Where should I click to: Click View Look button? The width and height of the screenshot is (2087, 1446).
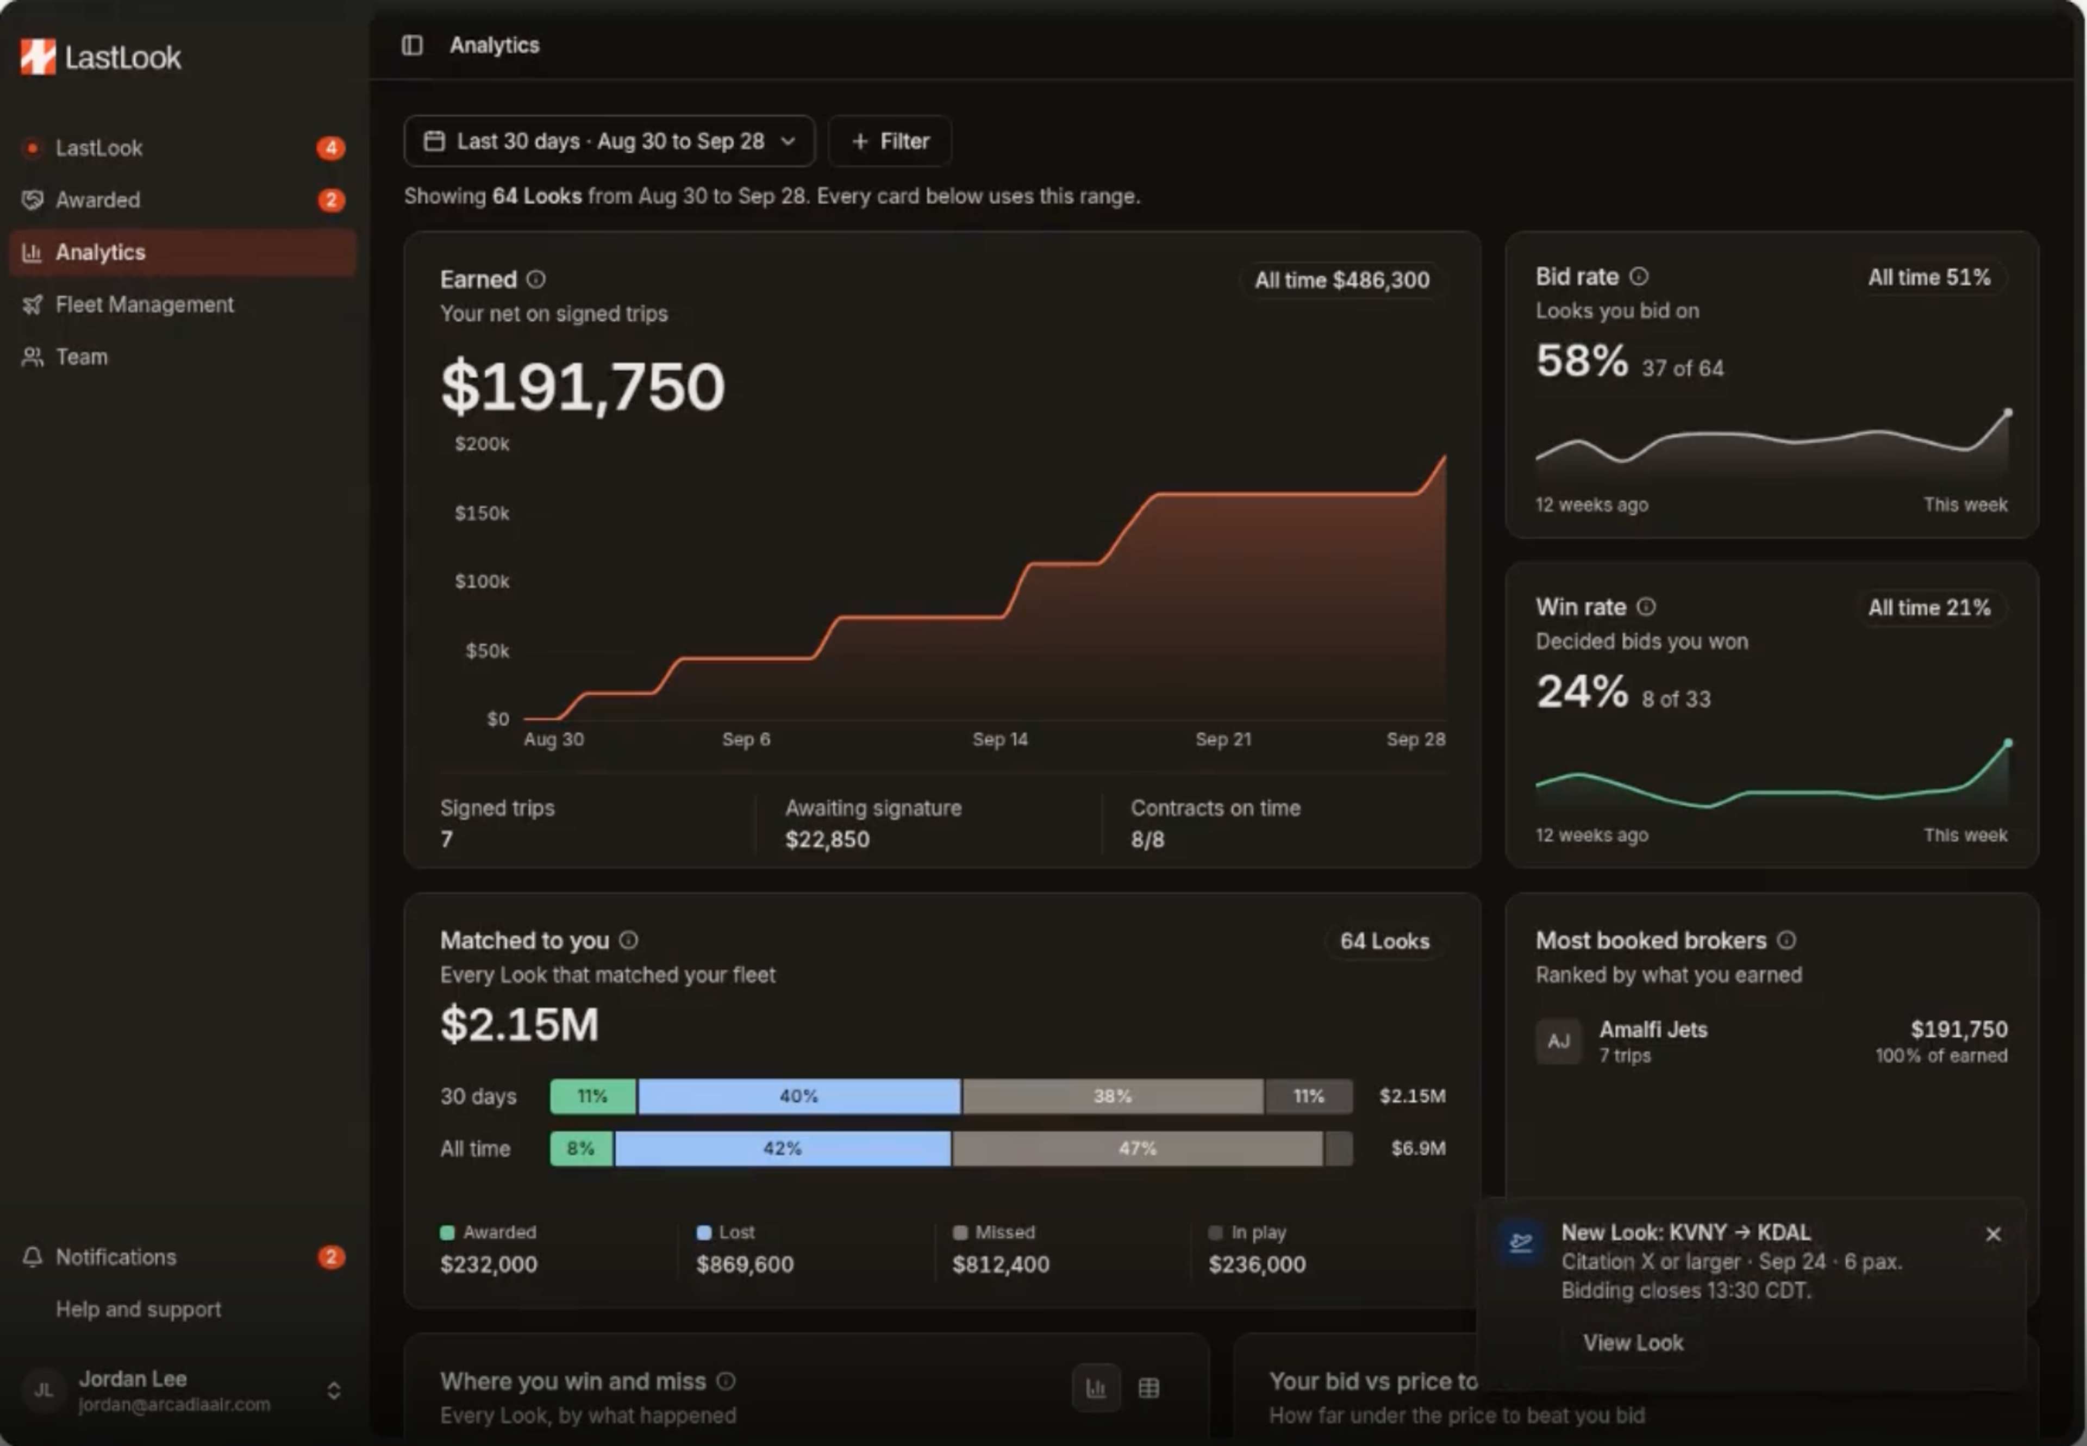tap(1633, 1343)
